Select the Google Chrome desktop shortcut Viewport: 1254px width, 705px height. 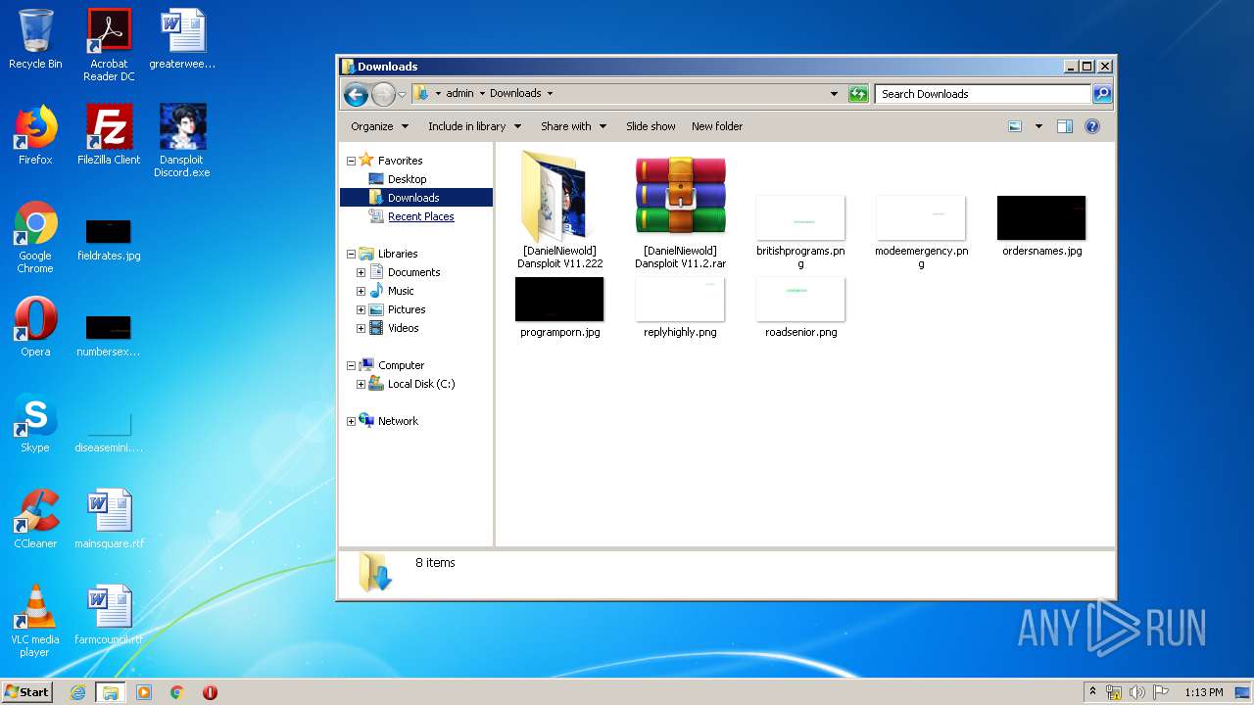coord(35,237)
